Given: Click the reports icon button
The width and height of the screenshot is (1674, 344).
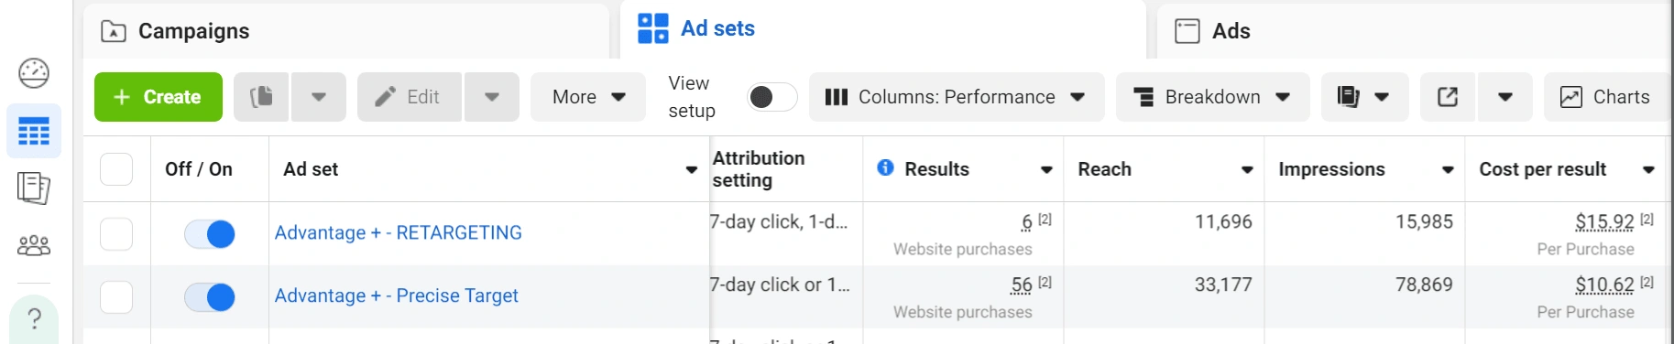Looking at the screenshot, I should coord(1348,97).
